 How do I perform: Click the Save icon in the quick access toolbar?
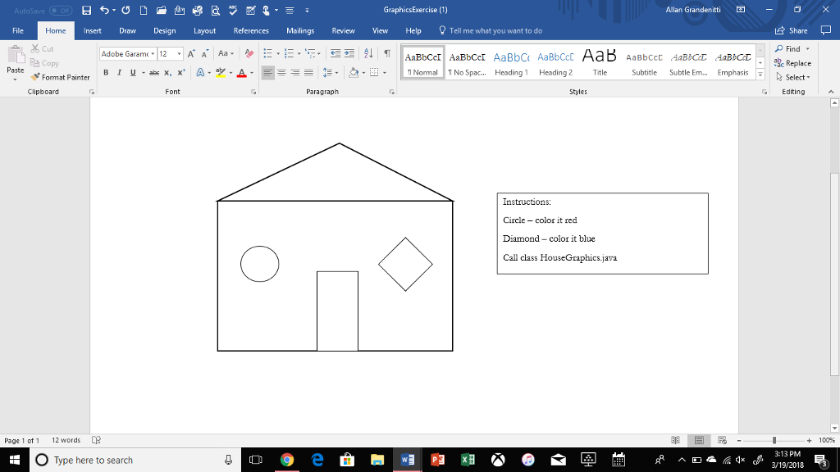(86, 10)
